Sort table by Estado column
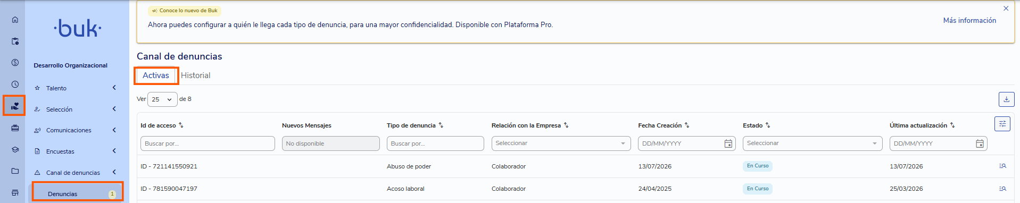The width and height of the screenshot is (1020, 203). [x=768, y=125]
